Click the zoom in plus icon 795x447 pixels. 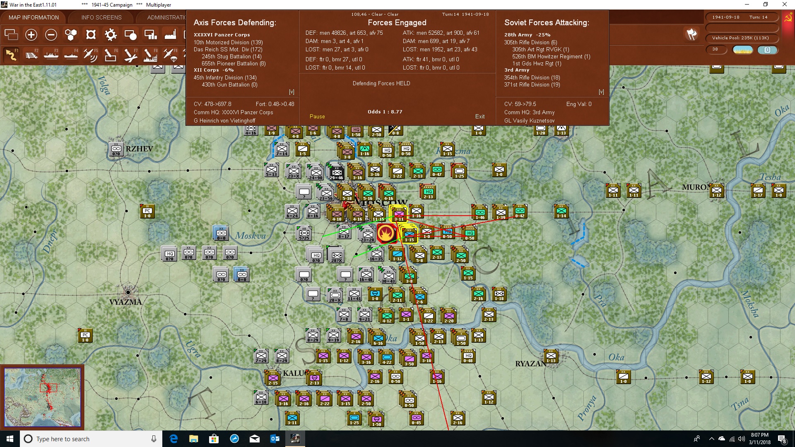tap(31, 35)
